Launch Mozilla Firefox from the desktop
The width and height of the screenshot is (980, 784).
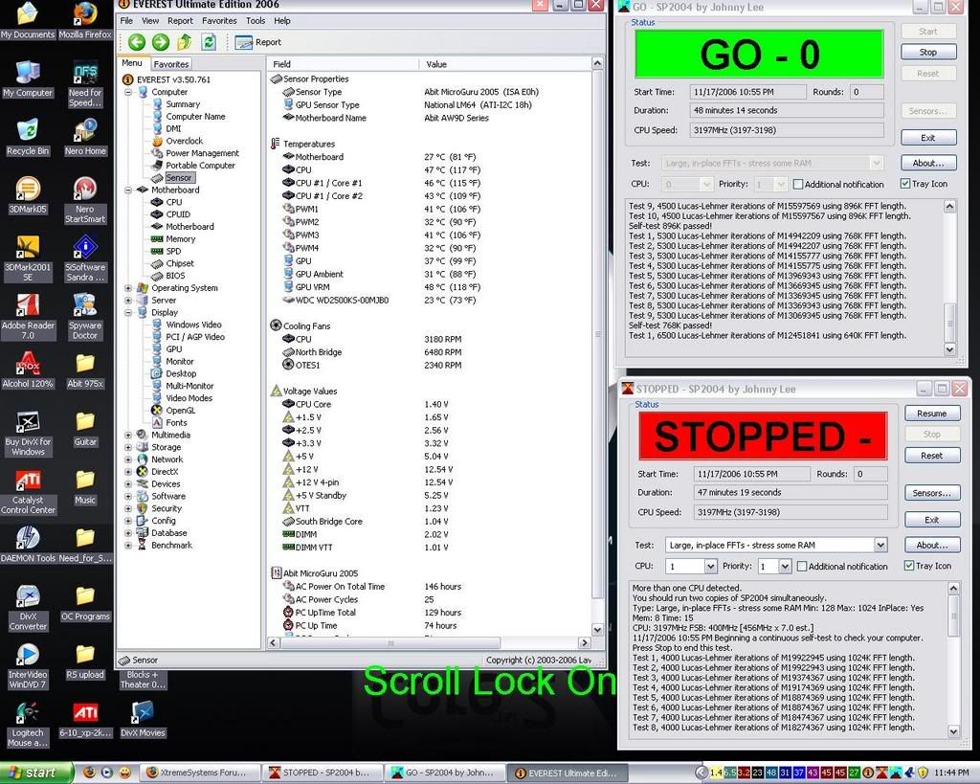point(85,21)
